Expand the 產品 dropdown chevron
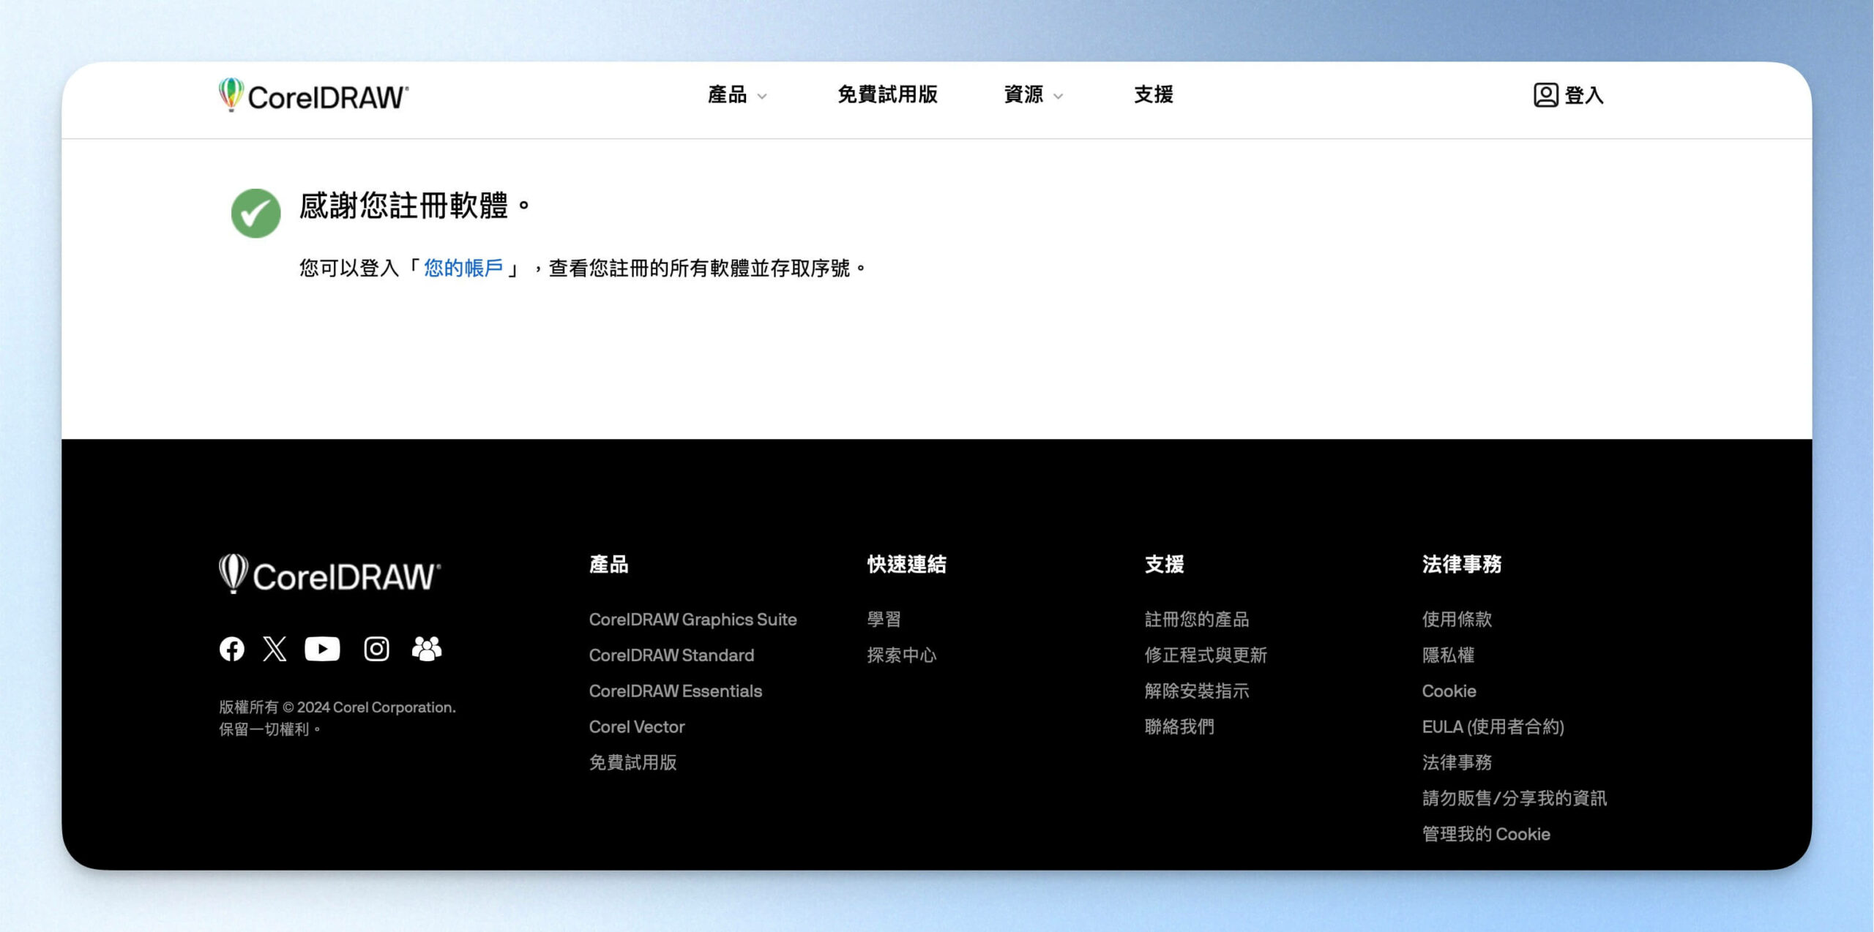The image size is (1874, 932). [762, 97]
